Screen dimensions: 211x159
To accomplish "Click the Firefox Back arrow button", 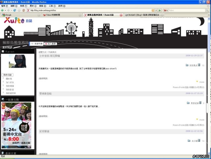I will pos(2,10).
